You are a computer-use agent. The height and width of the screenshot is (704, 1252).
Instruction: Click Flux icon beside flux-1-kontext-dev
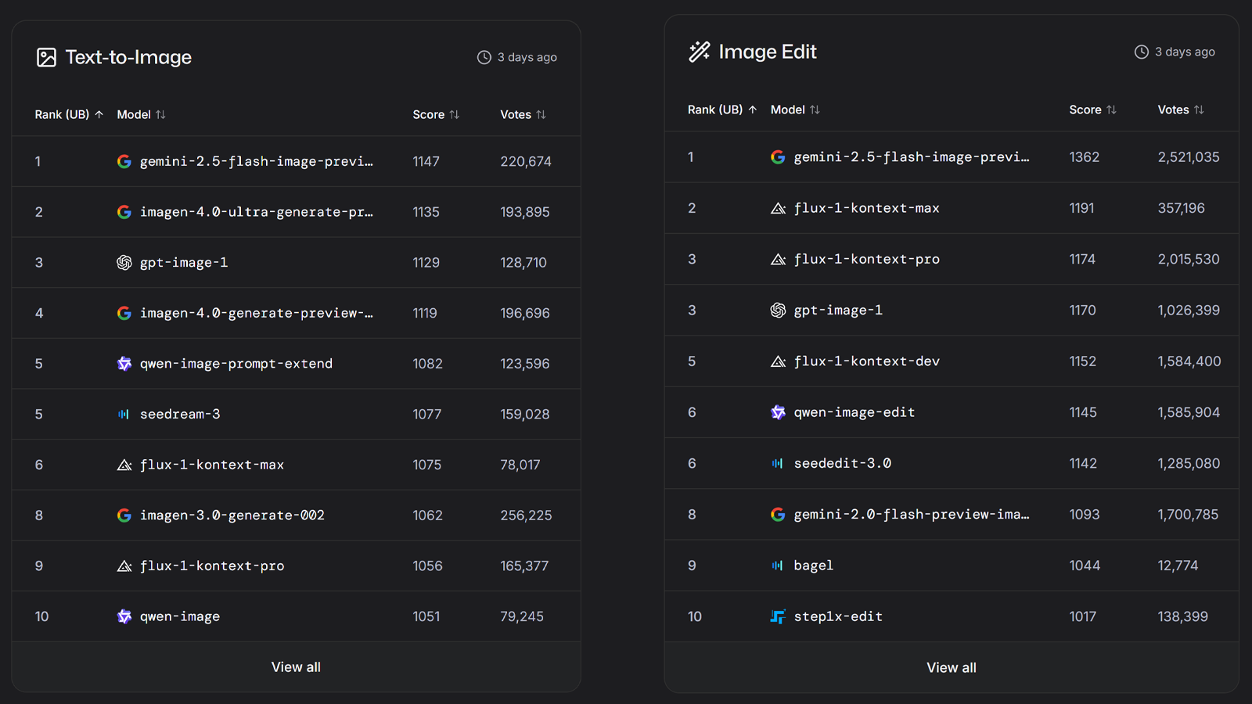(778, 361)
